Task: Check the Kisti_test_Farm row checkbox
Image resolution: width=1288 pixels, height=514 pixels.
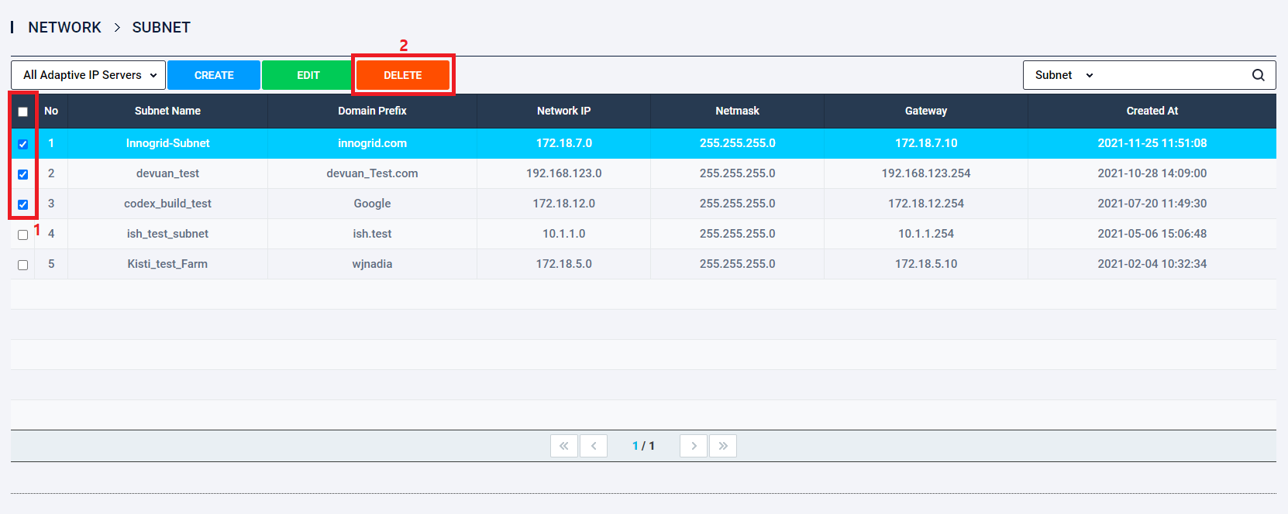Action: (x=23, y=265)
